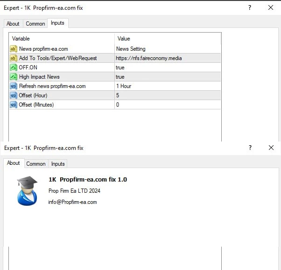
Task: Switch to Common tab in the upper dialog
Action: [35, 24]
